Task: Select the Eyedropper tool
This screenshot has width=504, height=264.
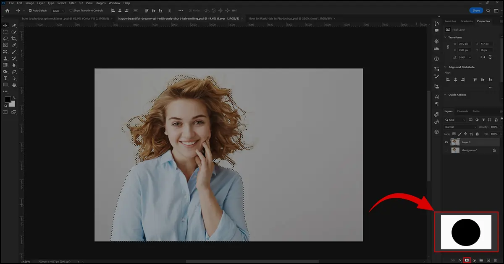Action: [x=13, y=44]
